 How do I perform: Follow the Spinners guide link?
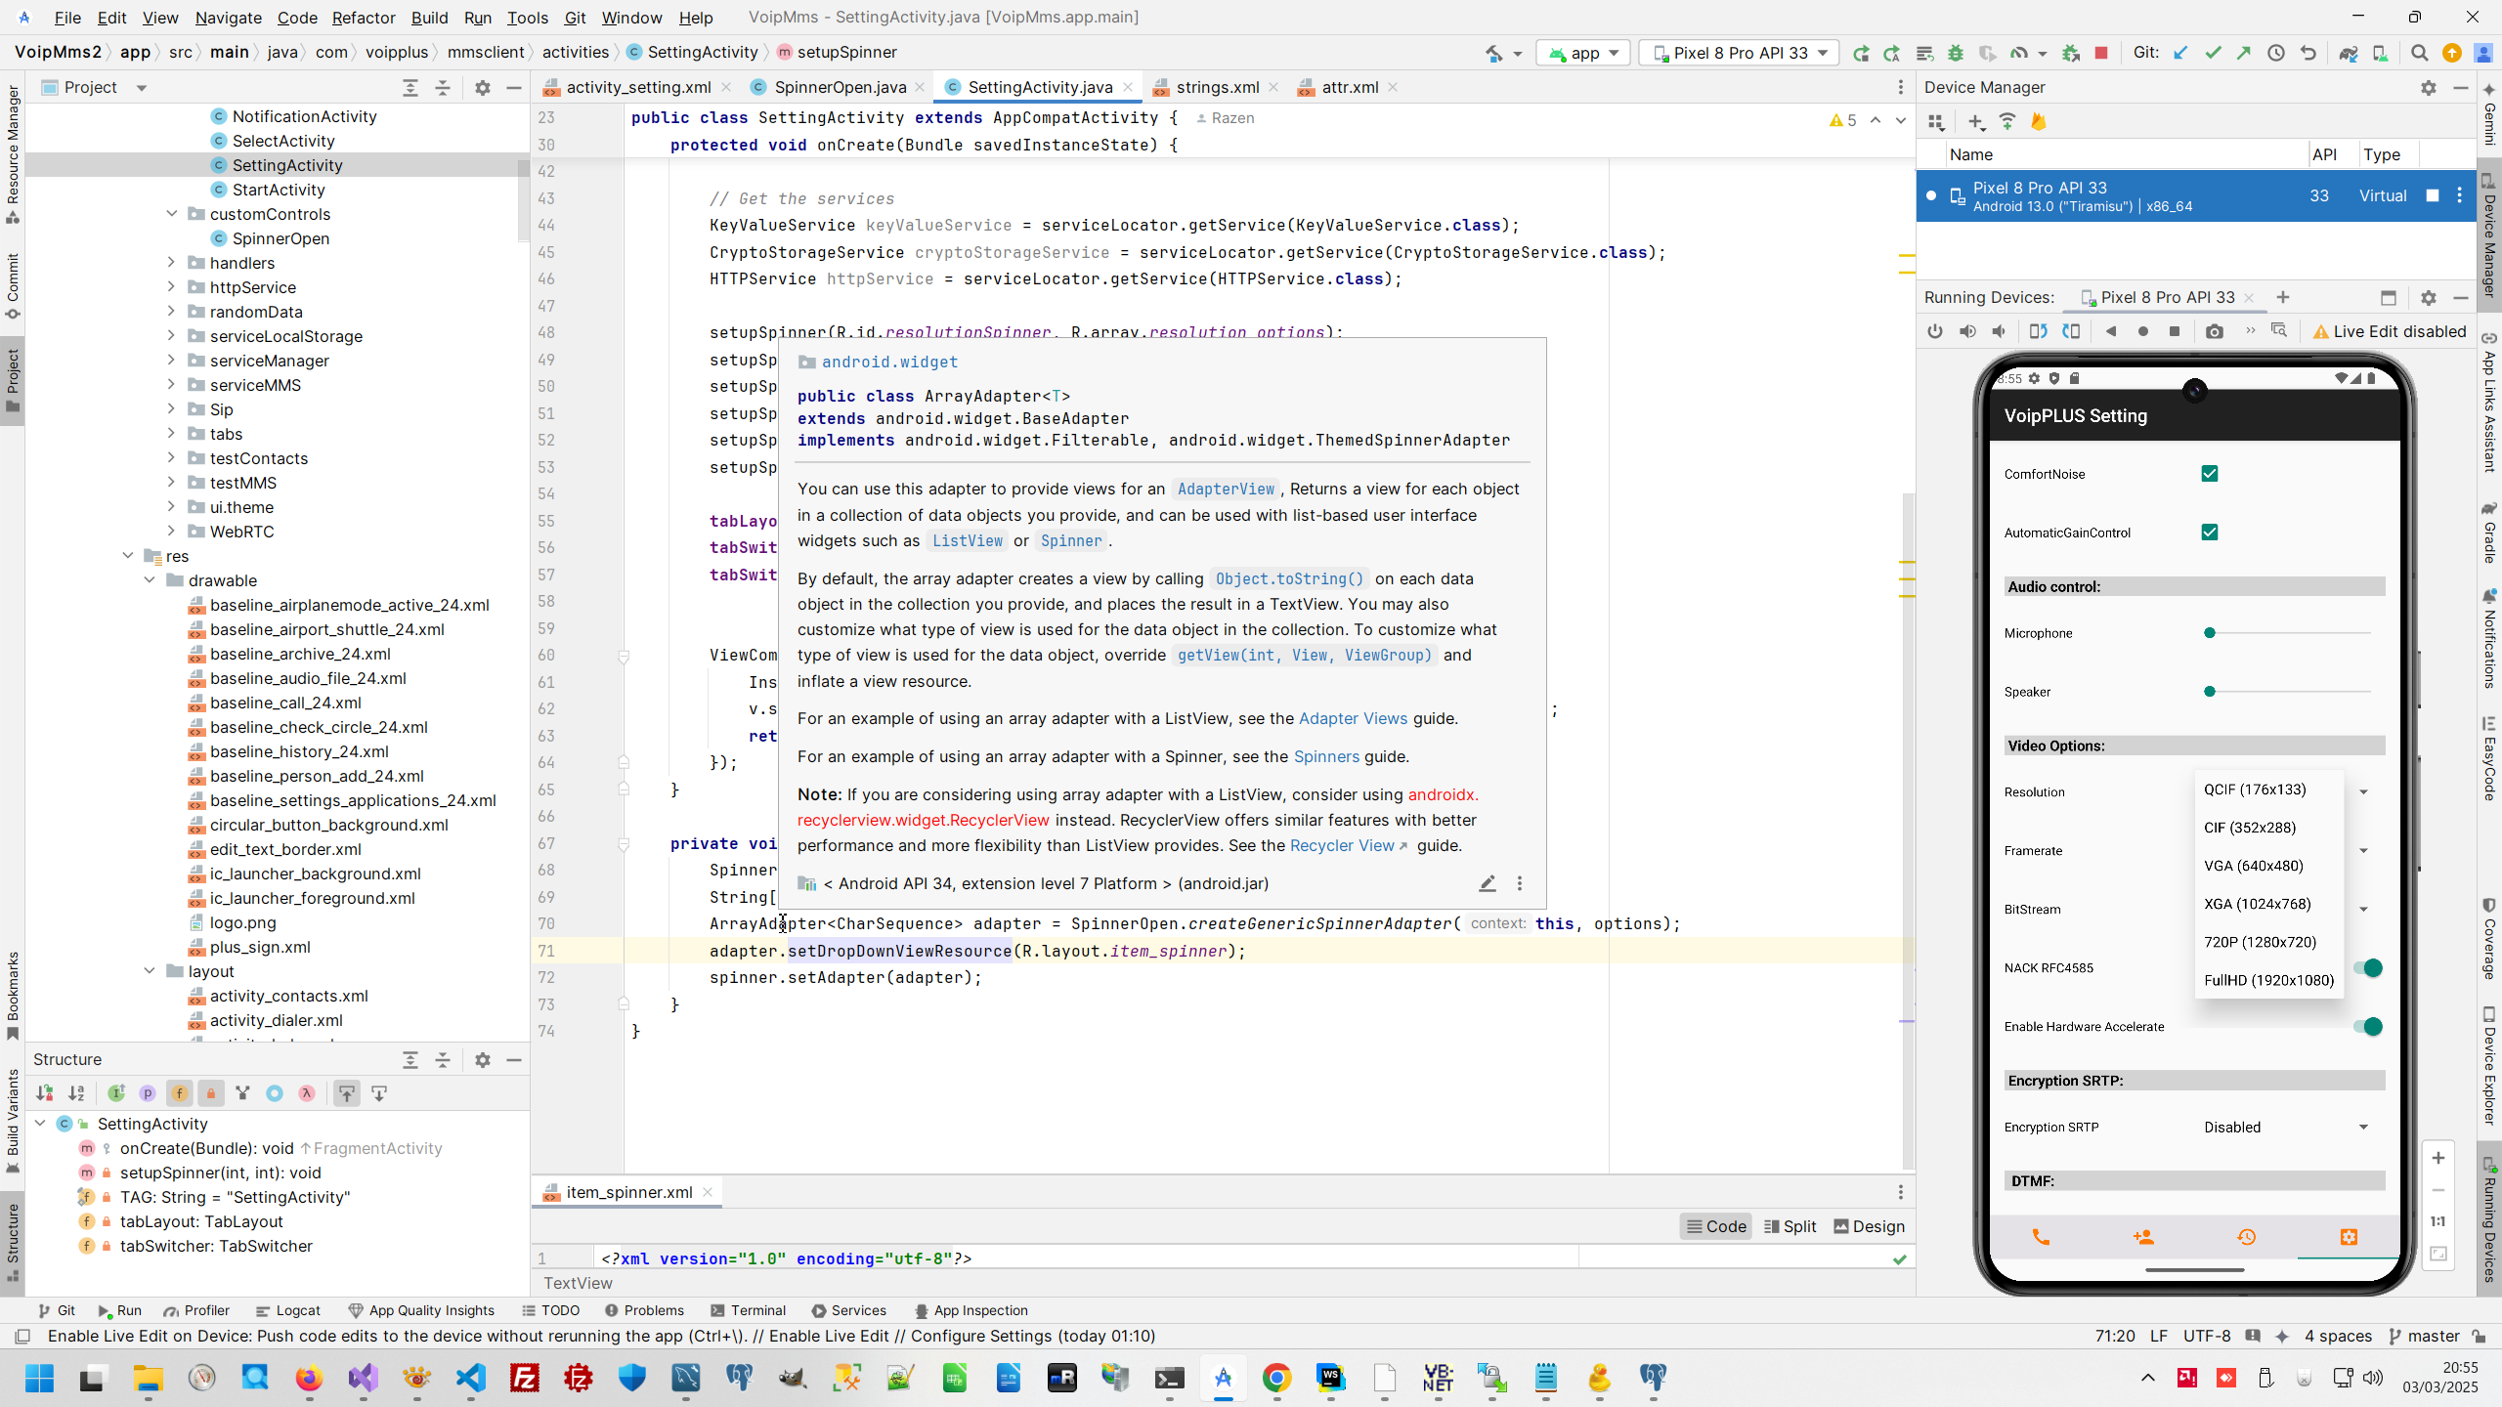coord(1326,756)
